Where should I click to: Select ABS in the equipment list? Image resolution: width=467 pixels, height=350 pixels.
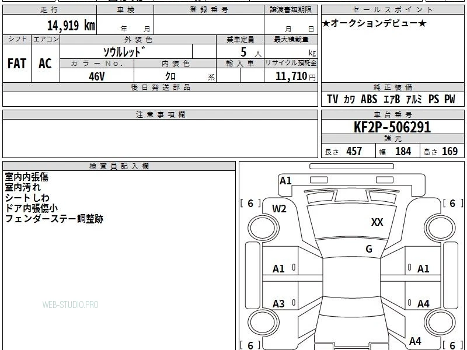(x=369, y=99)
